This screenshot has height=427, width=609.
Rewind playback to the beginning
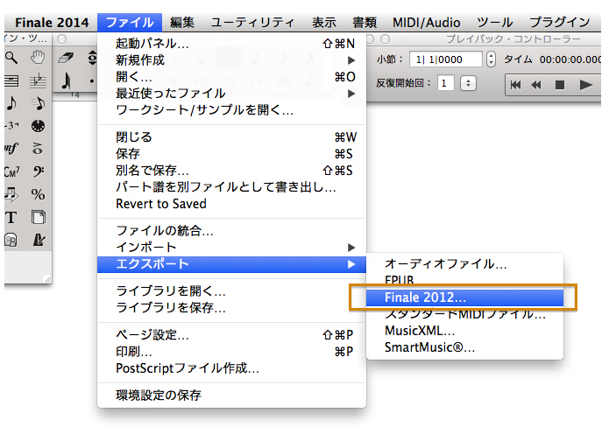(515, 85)
